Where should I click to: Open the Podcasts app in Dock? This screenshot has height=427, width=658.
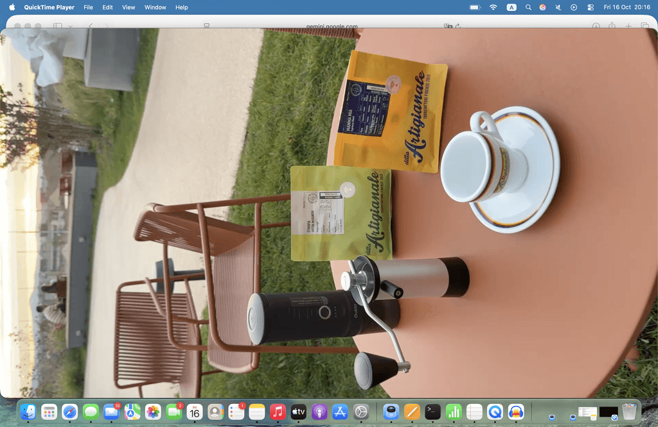[319, 412]
